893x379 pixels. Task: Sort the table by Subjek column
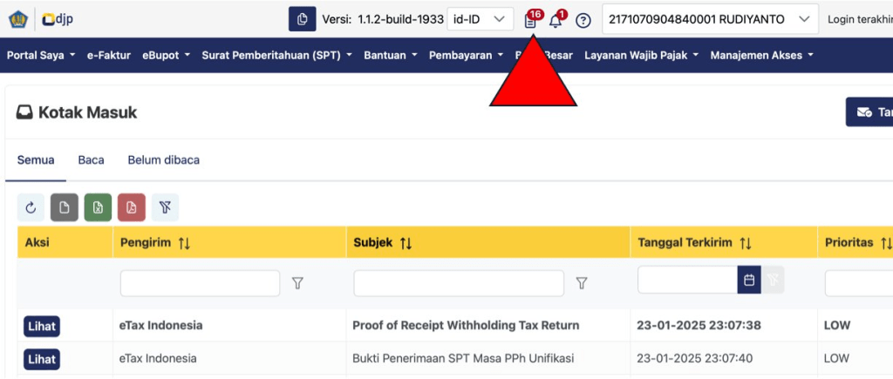coord(406,242)
